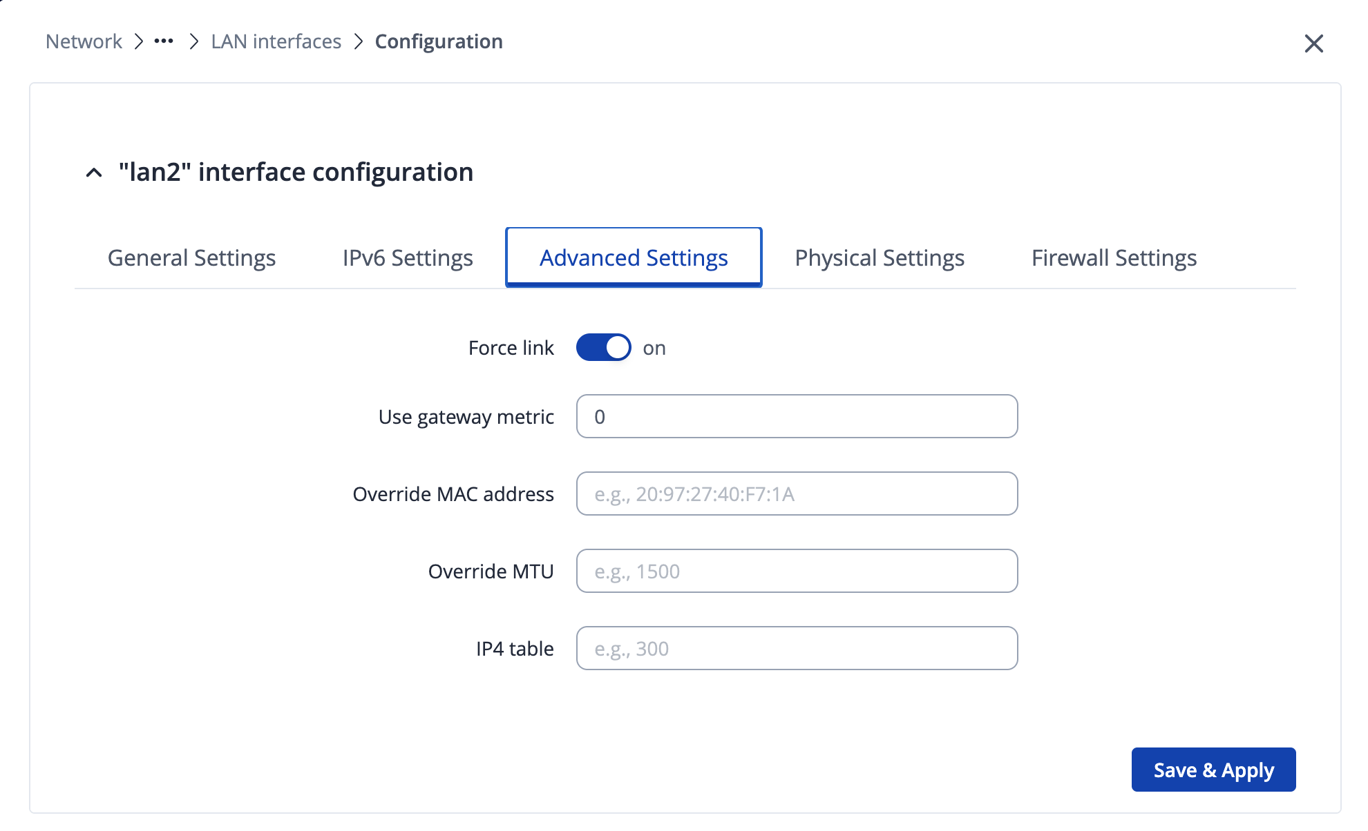Collapse the "lan2" interface configuration section

94,173
